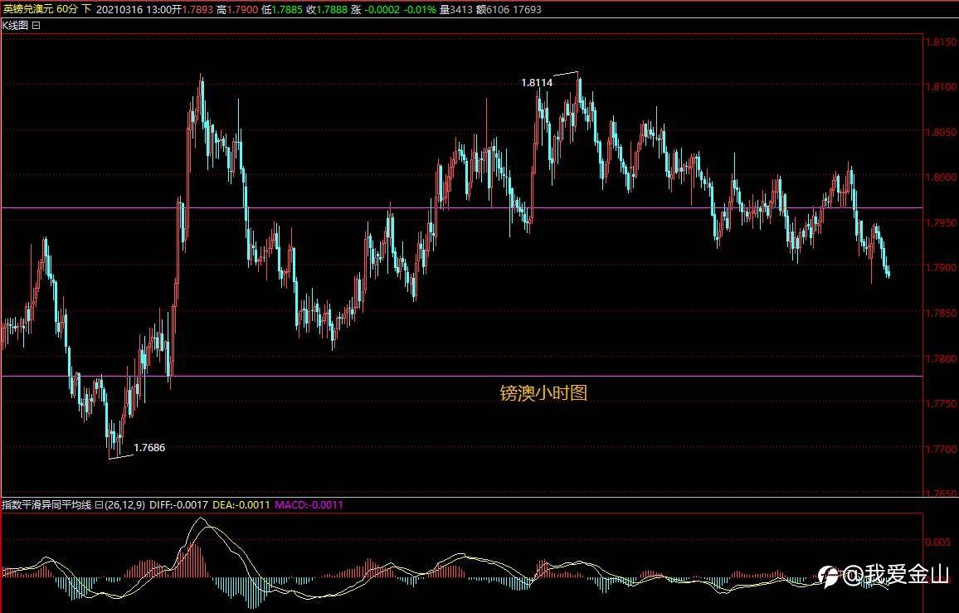
Task: Open the (26,12,9) MACD parameters
Action: (124, 504)
